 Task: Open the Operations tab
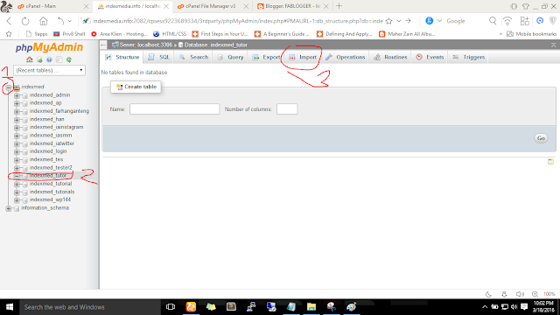[346, 57]
